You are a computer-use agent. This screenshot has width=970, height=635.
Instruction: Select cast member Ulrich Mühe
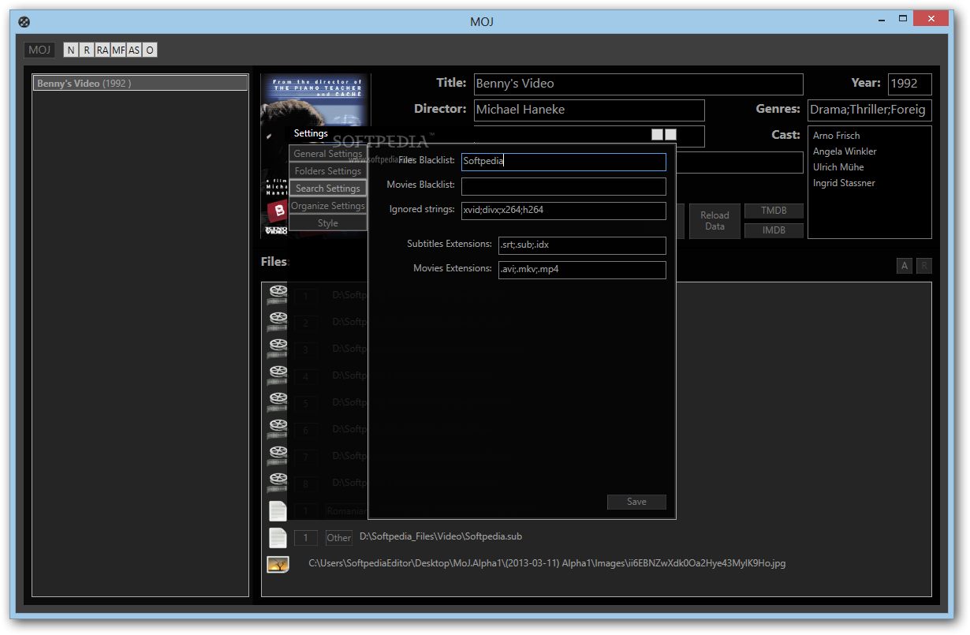click(x=838, y=167)
